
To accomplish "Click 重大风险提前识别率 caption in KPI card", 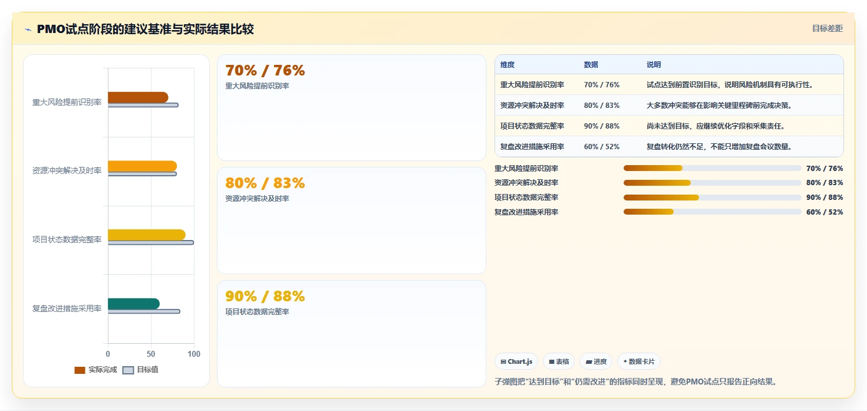I will tap(257, 86).
